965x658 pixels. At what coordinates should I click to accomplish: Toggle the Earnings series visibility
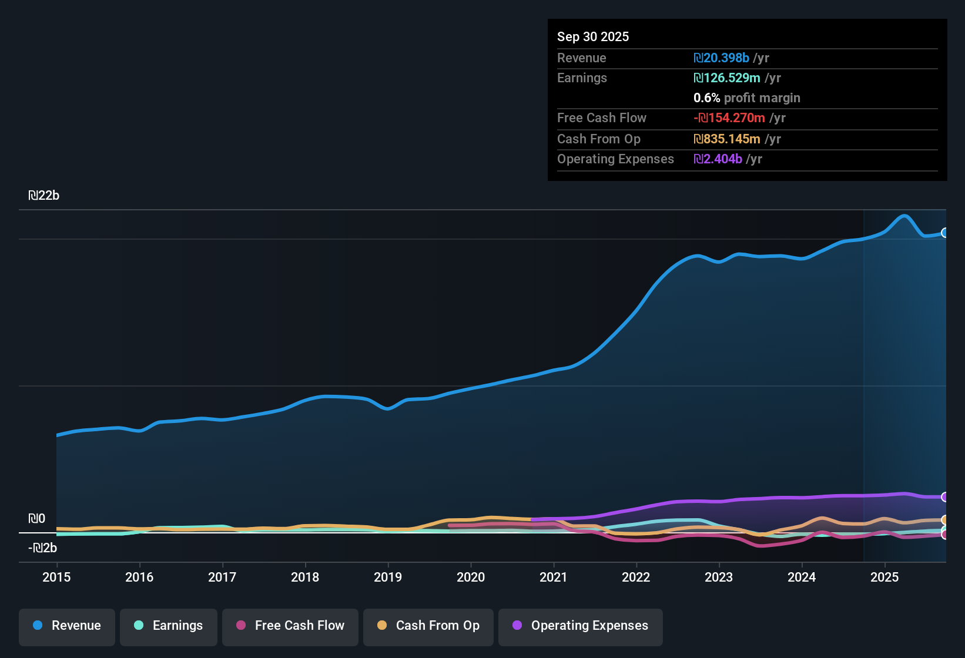tap(168, 626)
